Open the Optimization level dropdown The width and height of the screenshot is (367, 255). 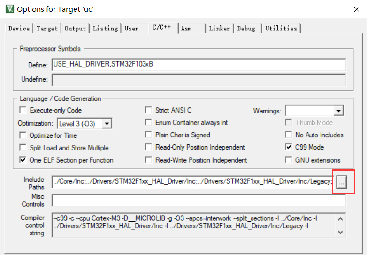click(107, 123)
